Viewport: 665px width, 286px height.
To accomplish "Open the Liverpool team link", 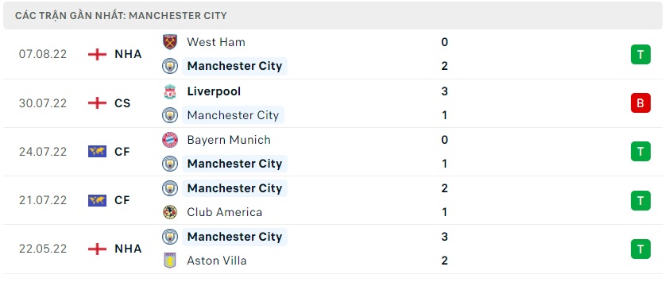I will point(214,91).
